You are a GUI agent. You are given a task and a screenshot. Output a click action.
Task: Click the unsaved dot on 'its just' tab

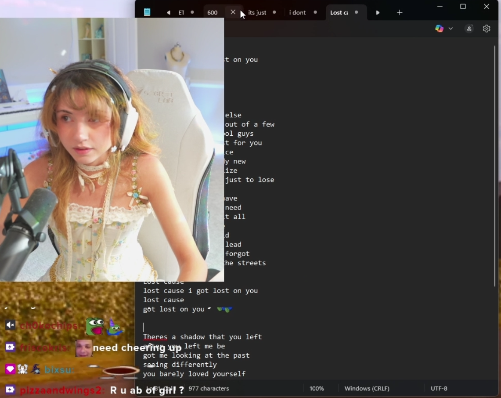[x=274, y=12]
